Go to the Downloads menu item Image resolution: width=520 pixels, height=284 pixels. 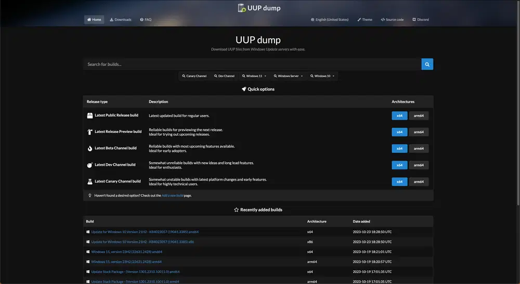[x=121, y=20]
